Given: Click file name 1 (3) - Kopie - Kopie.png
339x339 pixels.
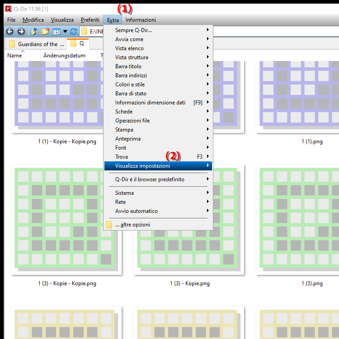Looking at the screenshot, I should point(67,283).
